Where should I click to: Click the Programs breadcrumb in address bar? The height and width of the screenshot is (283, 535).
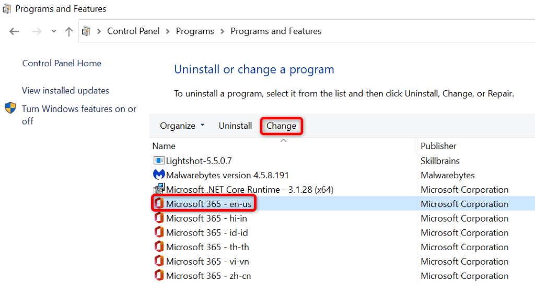(x=195, y=31)
